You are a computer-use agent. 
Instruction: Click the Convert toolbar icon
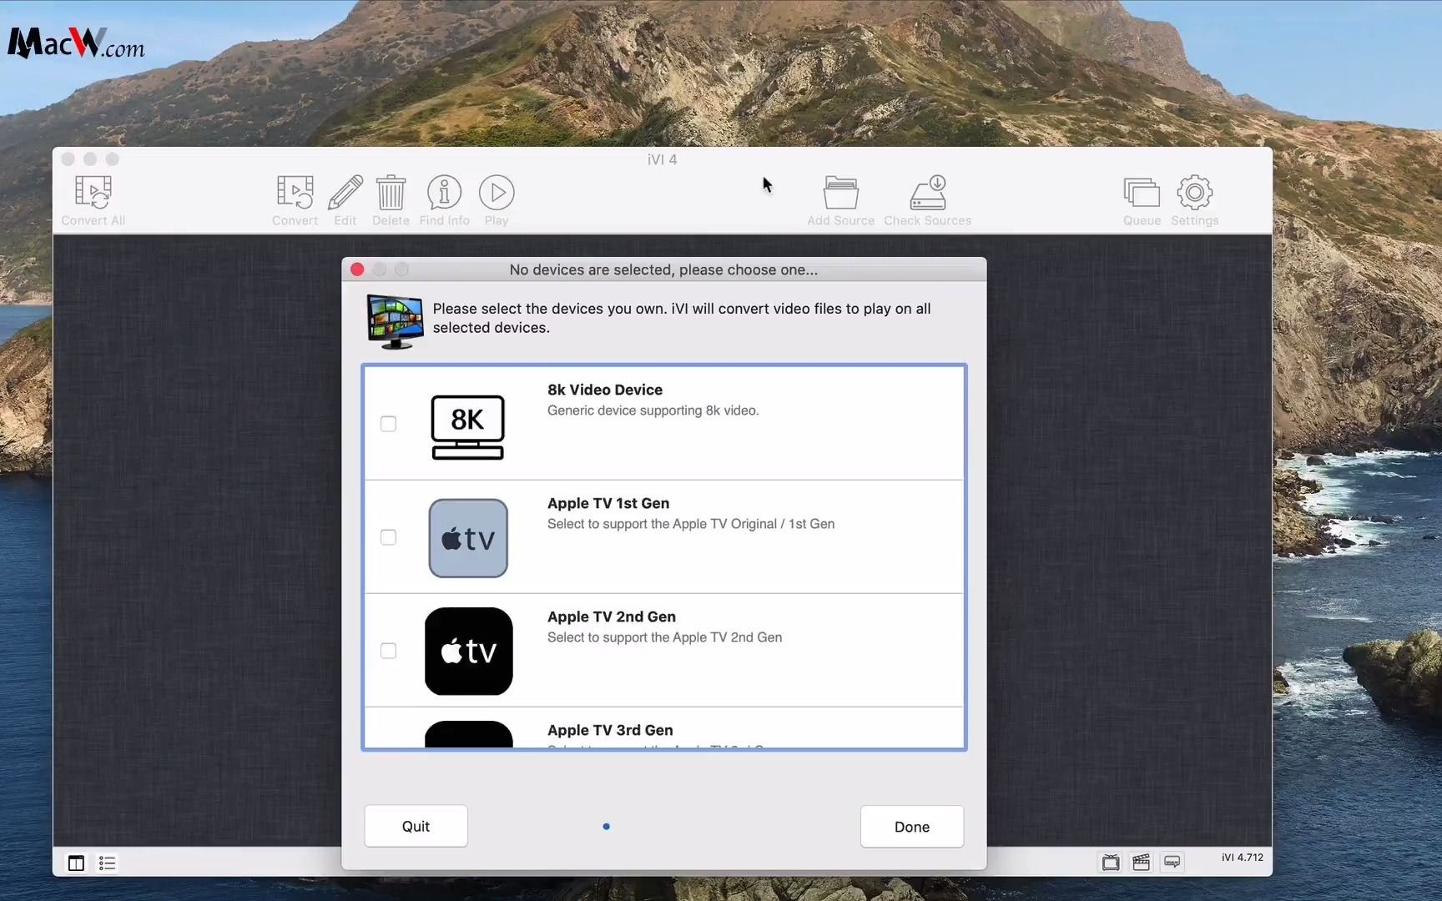pyautogui.click(x=295, y=193)
